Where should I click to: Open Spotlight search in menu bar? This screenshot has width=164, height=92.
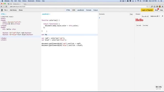(159, 1)
